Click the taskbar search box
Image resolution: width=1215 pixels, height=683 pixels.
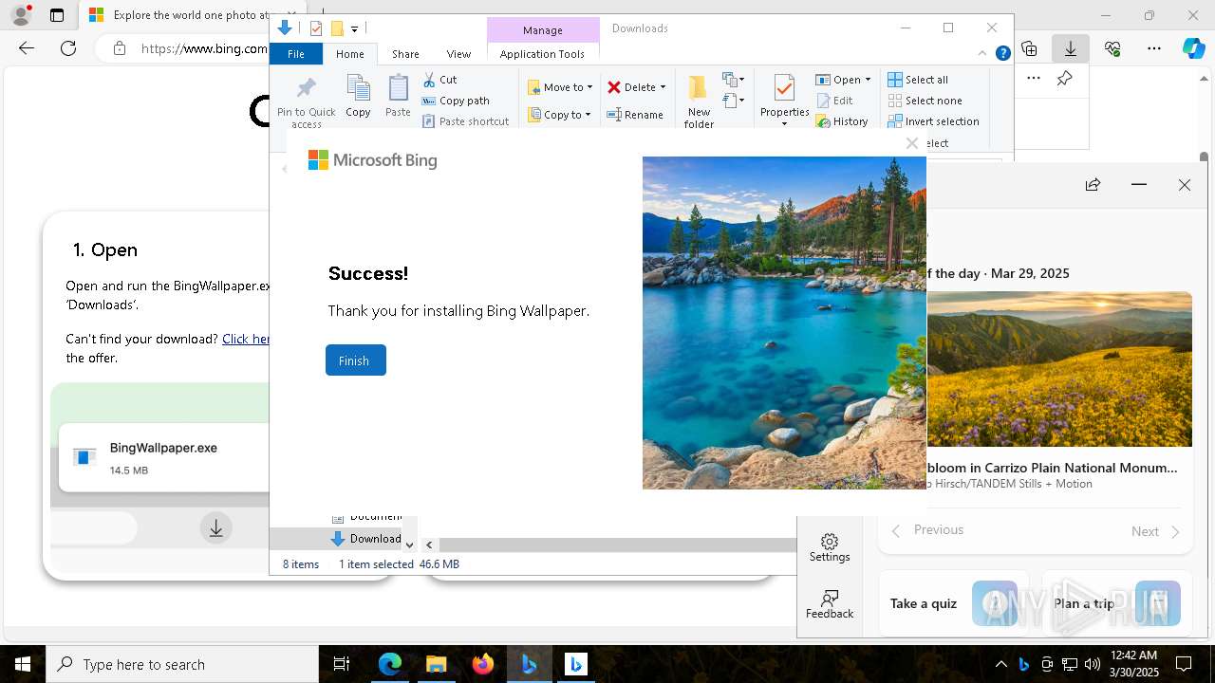pyautogui.click(x=182, y=664)
